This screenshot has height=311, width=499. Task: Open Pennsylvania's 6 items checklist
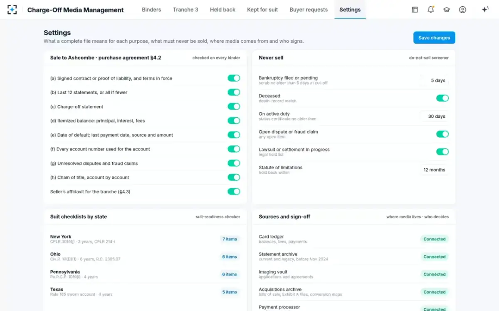click(230, 274)
